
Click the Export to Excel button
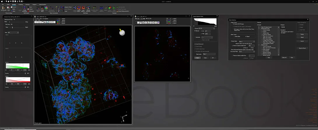point(302,48)
